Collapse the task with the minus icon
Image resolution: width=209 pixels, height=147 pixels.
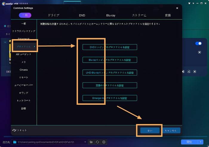coord(5,42)
